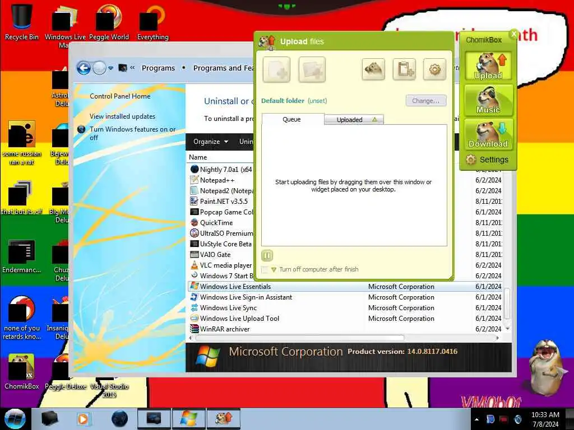The height and width of the screenshot is (430, 574).
Task: Open ChomikBox desktop shortcut
Action: [x=22, y=371]
